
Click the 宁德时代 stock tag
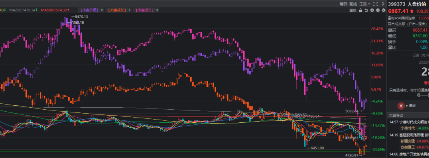pyautogui.click(x=407, y=128)
